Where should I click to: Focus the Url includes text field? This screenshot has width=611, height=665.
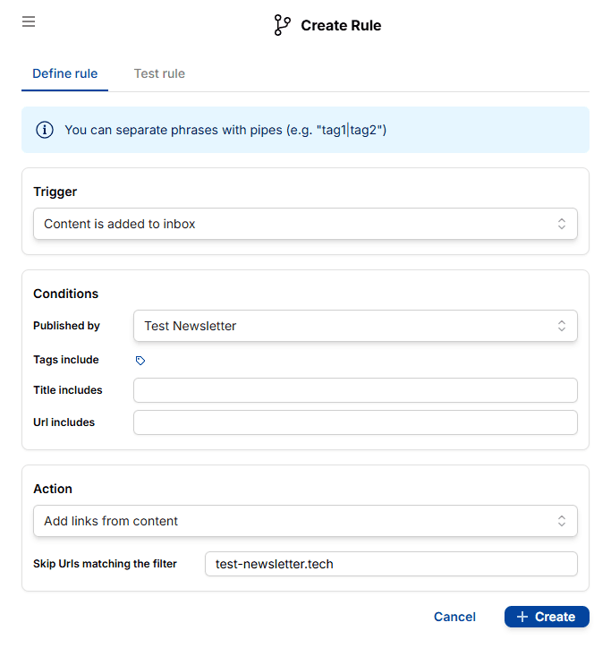point(355,422)
